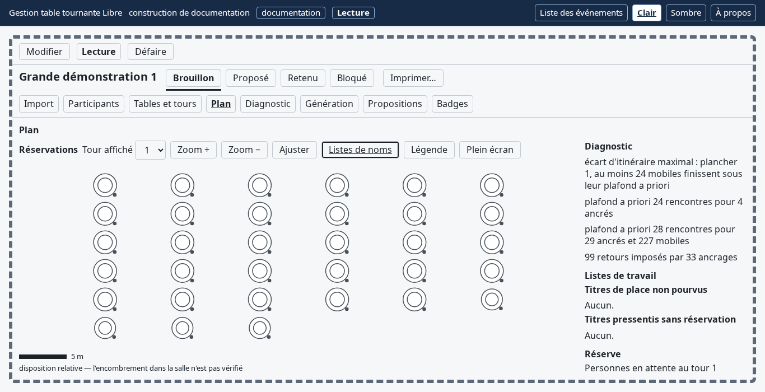Switch to the Diagnostic tab
Viewport: 765px width, 392px height.
click(268, 104)
